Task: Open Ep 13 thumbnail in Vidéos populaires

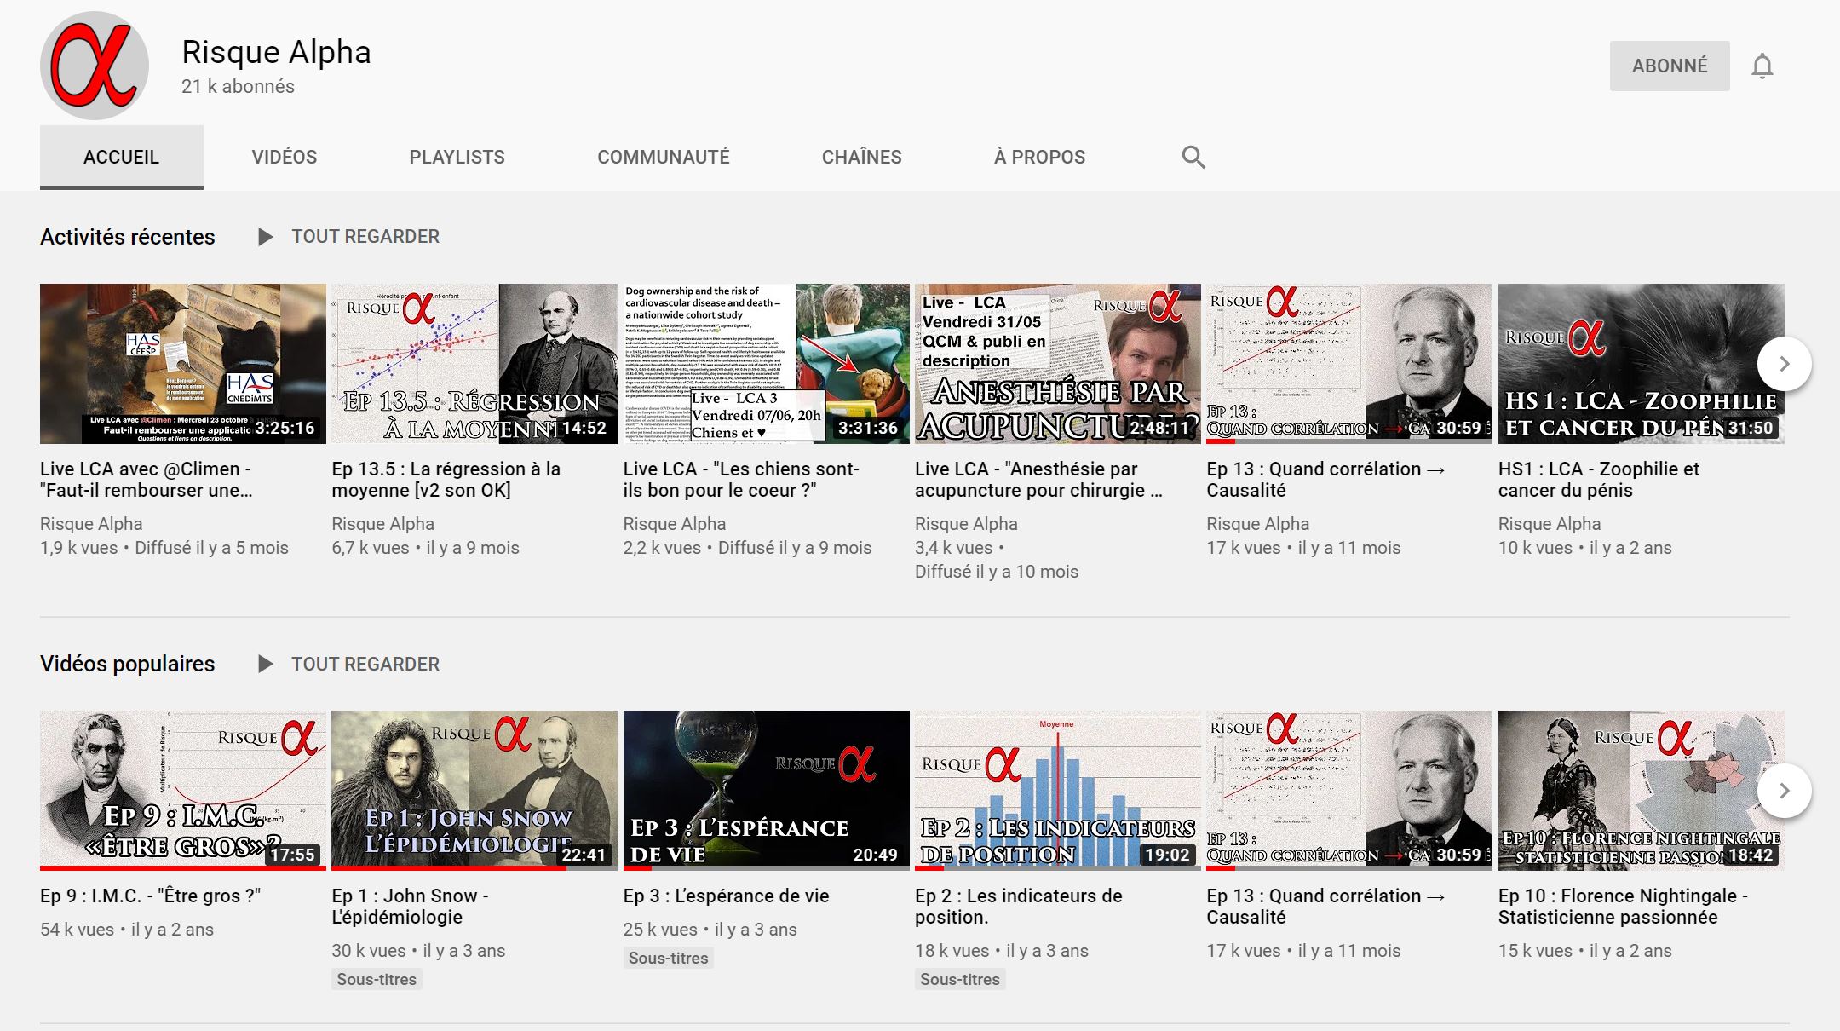Action: coord(1349,791)
